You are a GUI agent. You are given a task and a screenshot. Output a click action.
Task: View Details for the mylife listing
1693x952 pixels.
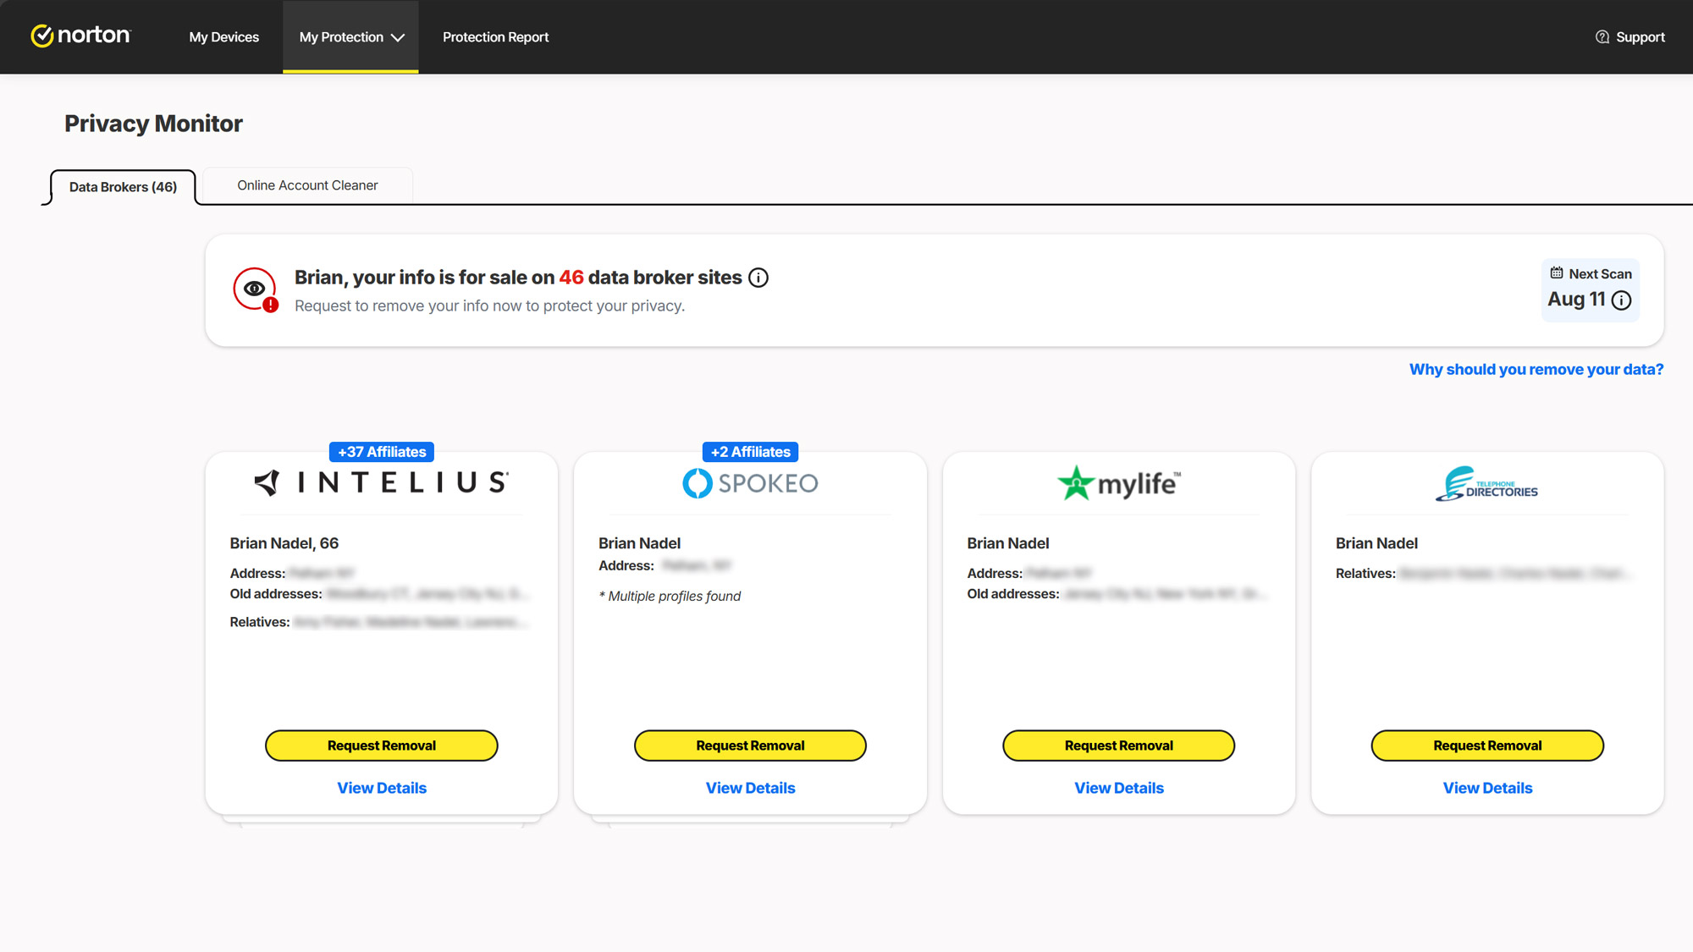pos(1118,788)
